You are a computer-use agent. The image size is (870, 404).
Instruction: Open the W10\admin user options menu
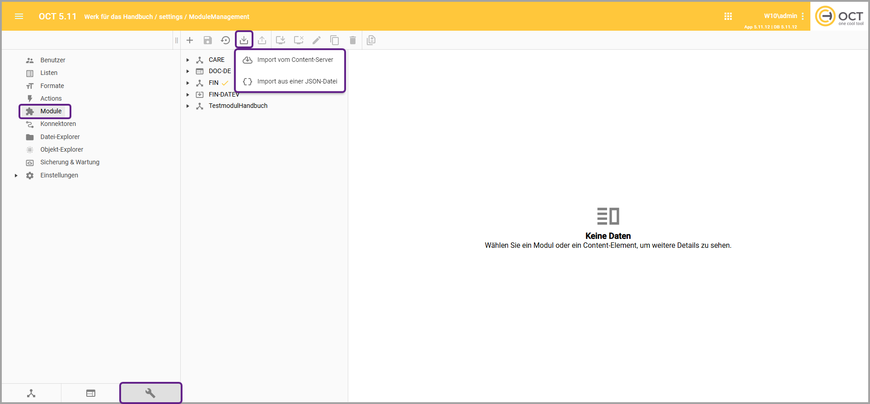click(803, 16)
